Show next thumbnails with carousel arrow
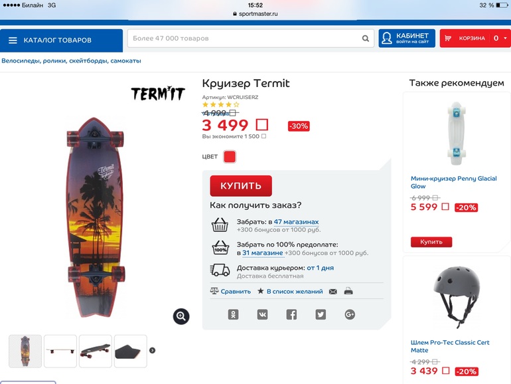The width and height of the screenshot is (511, 384). click(x=152, y=350)
